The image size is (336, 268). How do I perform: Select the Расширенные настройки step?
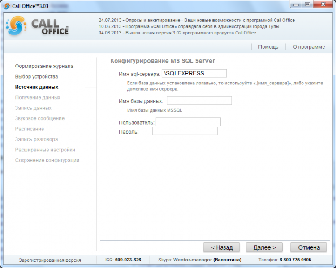45,150
